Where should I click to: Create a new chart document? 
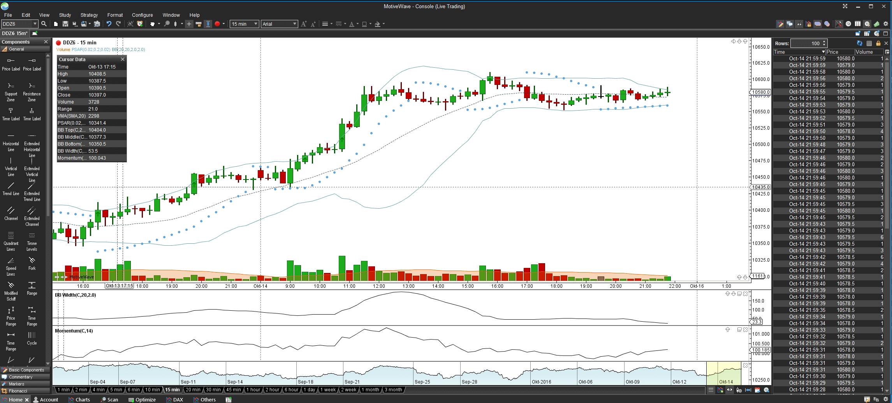pos(56,24)
